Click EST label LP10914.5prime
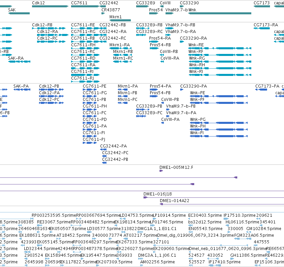 pos(170,215)
